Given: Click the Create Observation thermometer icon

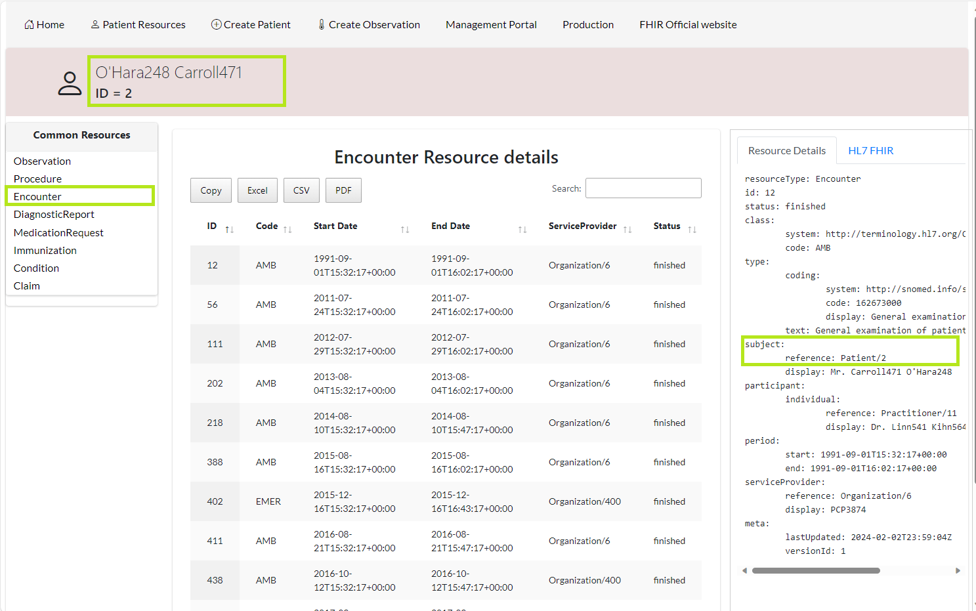Looking at the screenshot, I should [x=322, y=24].
